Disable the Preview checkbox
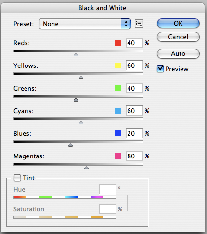The width and height of the screenshot is (207, 234). pyautogui.click(x=160, y=69)
